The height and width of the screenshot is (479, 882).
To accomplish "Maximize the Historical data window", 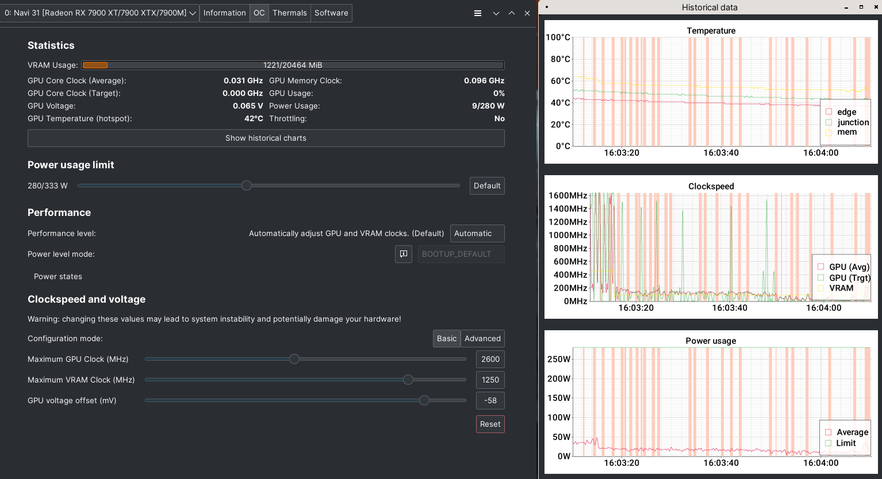I will click(x=861, y=7).
